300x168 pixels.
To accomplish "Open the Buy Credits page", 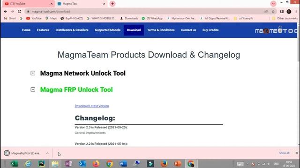I will coord(210,30).
